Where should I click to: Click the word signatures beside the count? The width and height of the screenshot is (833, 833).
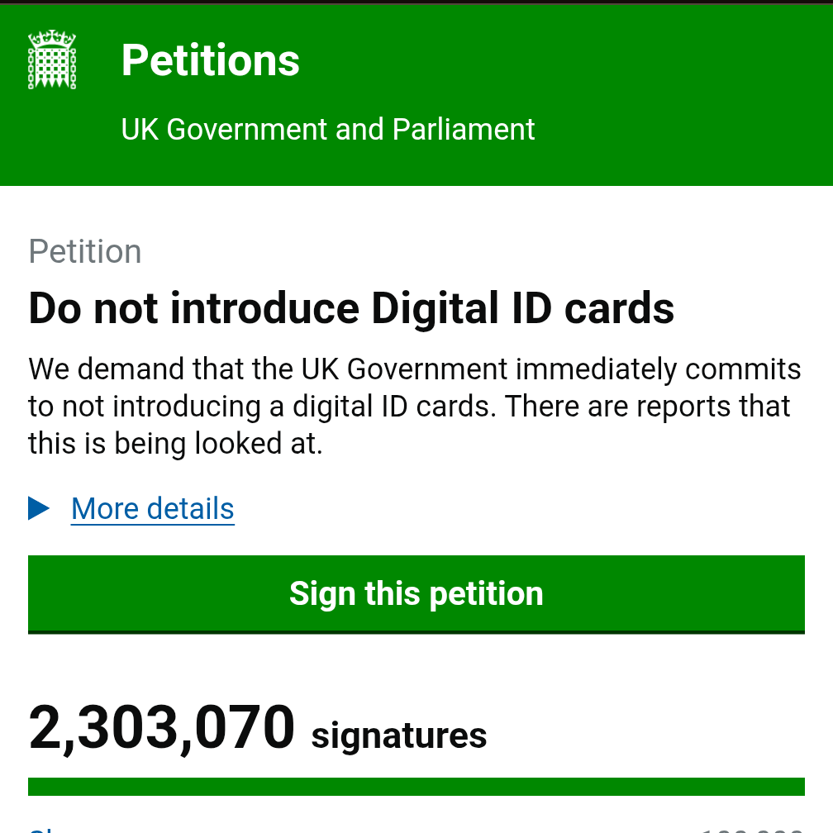click(399, 735)
